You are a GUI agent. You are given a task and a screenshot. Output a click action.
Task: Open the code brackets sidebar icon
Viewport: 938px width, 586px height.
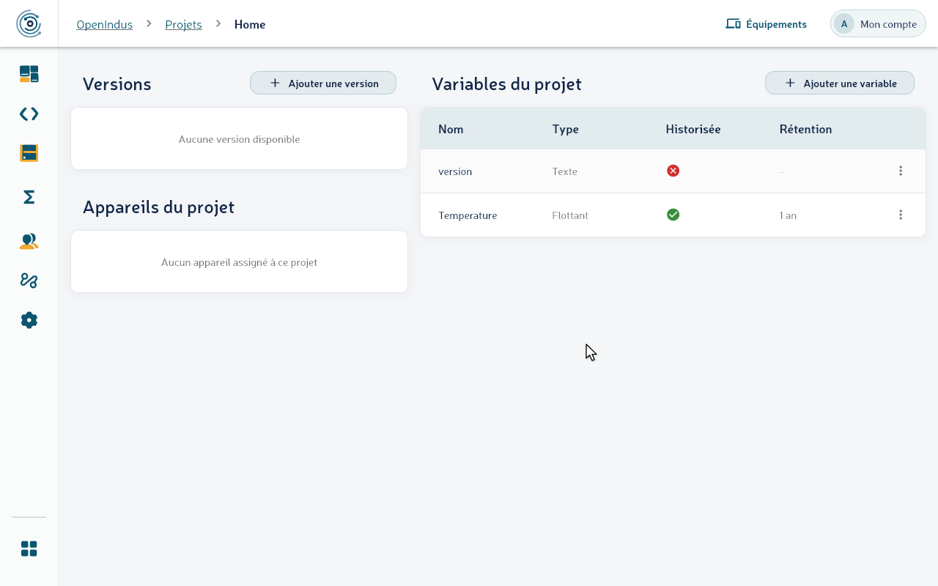(x=29, y=114)
